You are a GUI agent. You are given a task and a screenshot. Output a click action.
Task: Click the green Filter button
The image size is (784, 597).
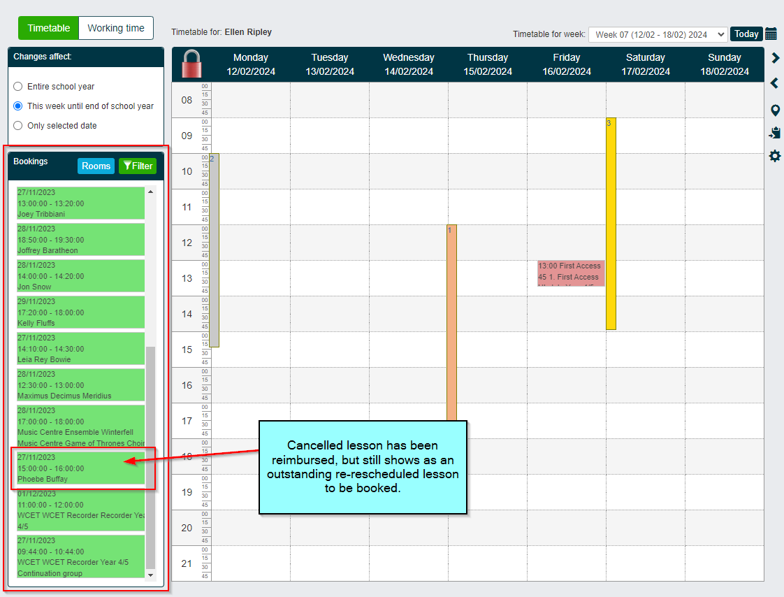[138, 166]
